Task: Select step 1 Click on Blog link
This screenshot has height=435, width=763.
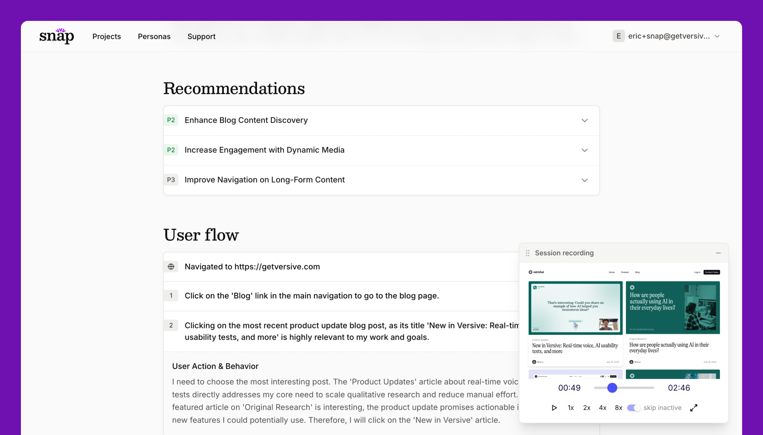Action: (x=311, y=296)
